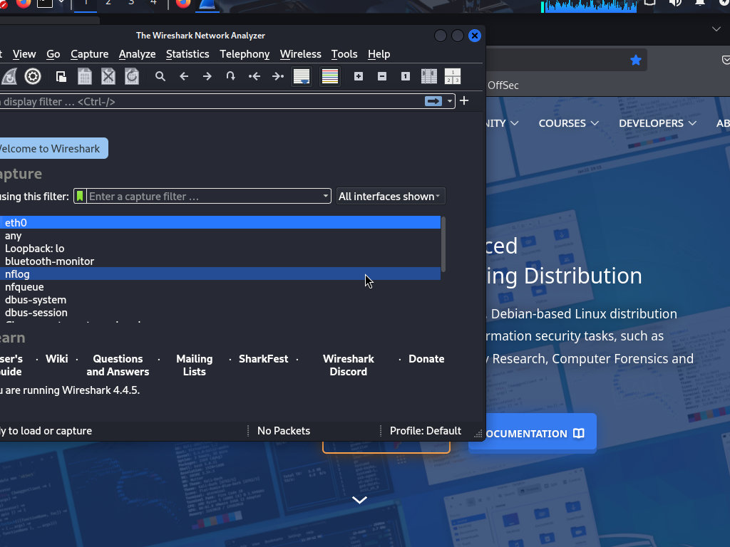Toggle packet list colorization
Viewport: 730px width, 547px height.
click(330, 77)
